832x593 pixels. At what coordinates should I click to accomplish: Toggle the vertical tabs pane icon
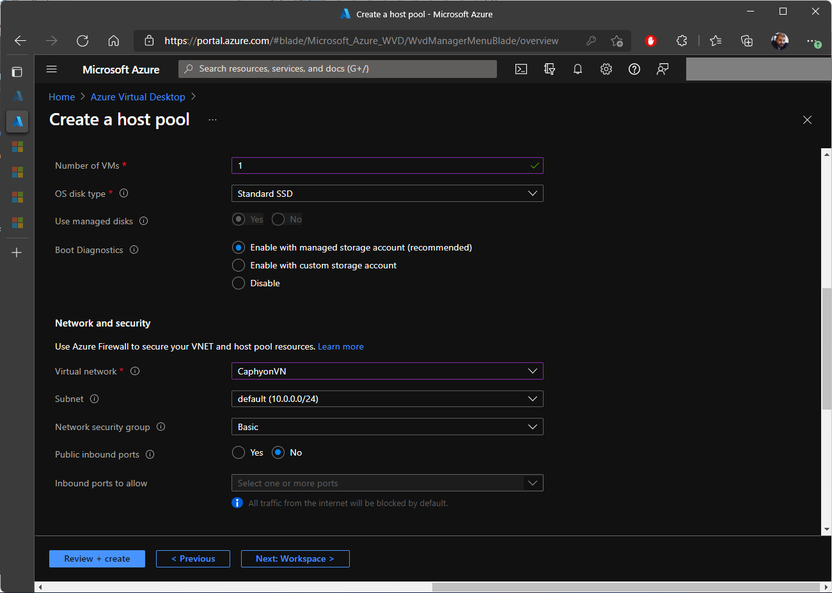[17, 72]
